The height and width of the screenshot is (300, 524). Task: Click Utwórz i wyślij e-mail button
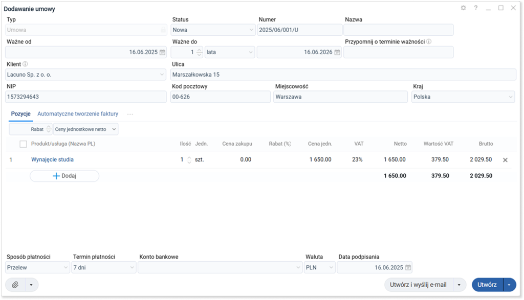pos(419,285)
